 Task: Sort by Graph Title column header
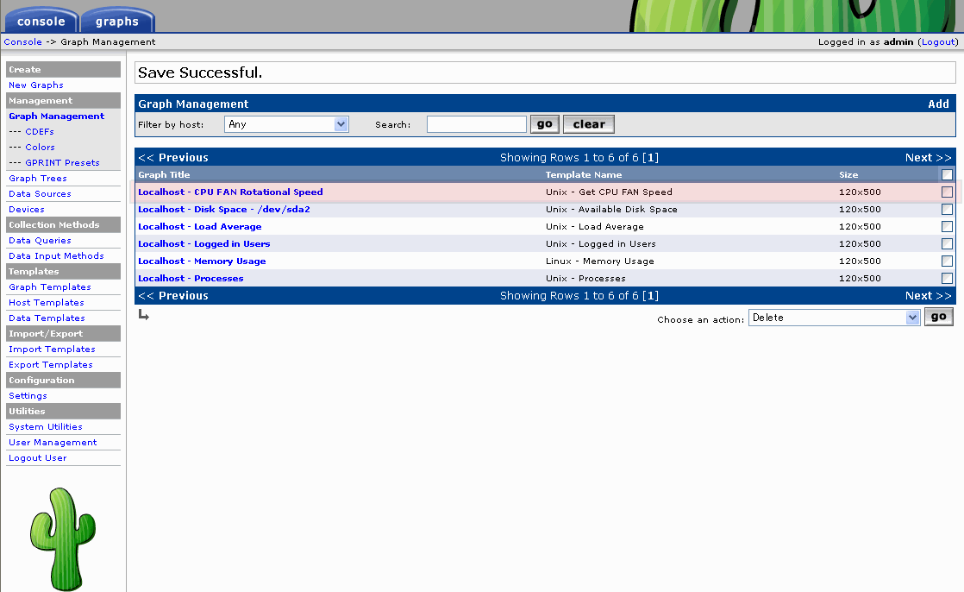tap(164, 174)
